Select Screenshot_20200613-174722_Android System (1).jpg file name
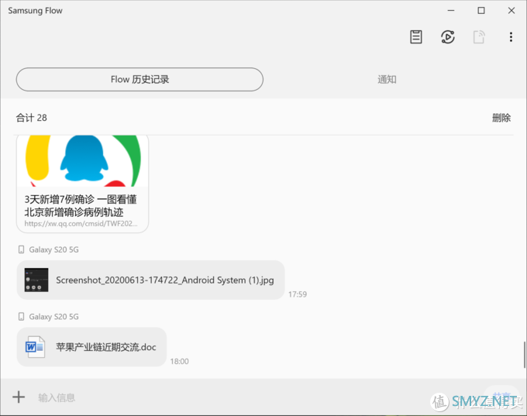527x416 pixels. tap(164, 280)
